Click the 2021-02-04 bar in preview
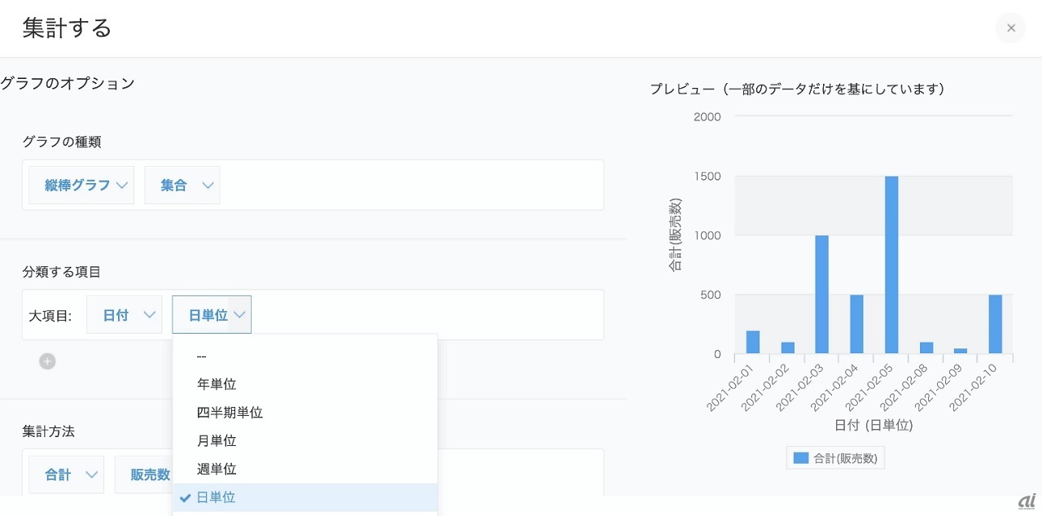Screen dimensions: 1042x516 tap(856, 324)
